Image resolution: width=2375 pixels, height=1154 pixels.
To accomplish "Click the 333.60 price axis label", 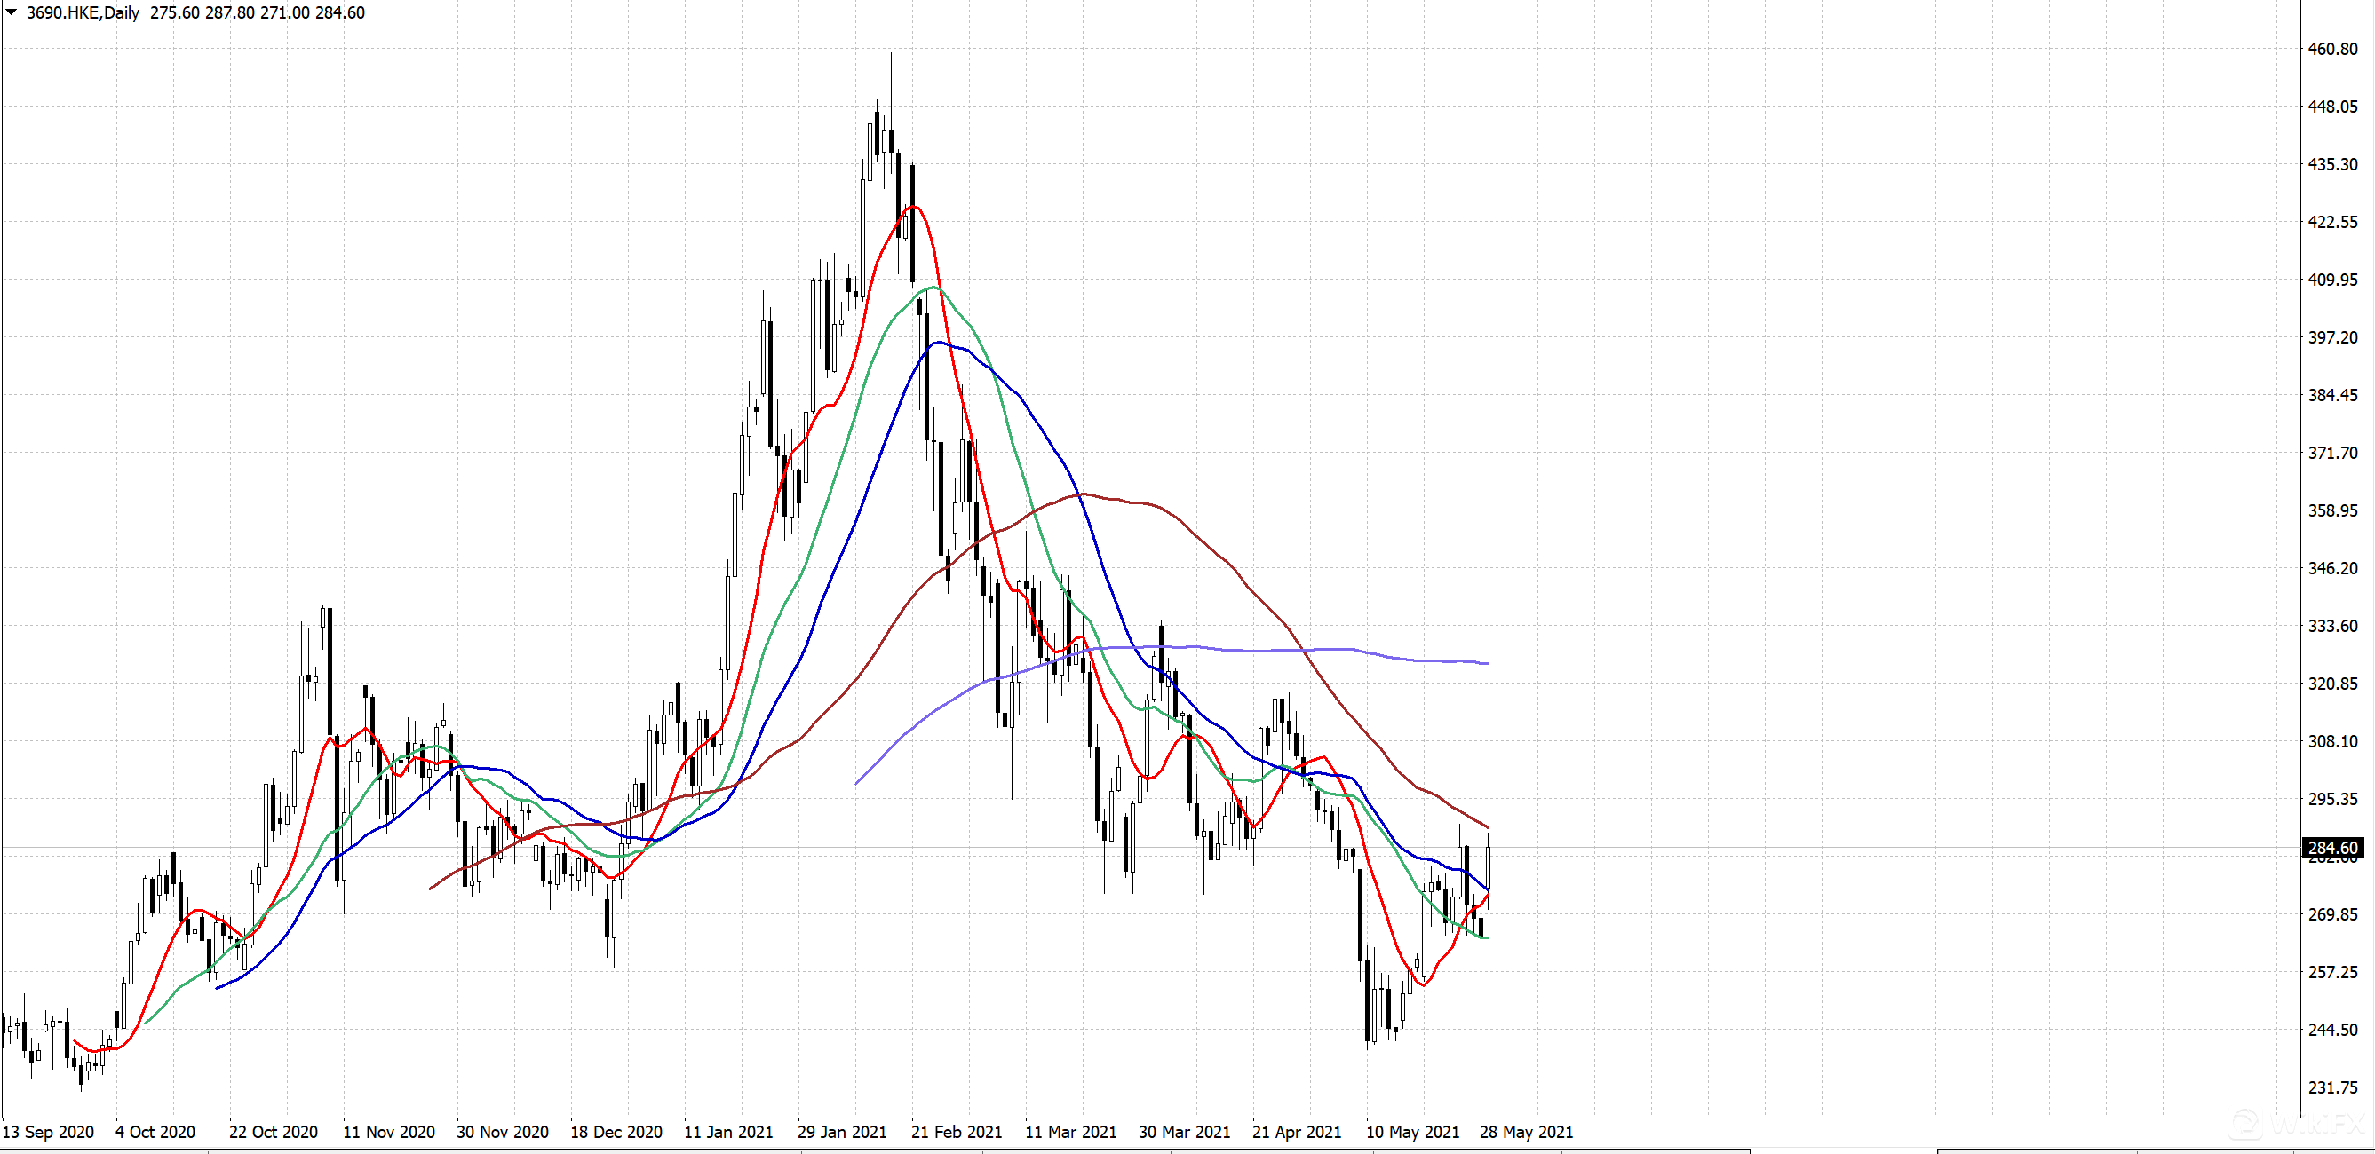I will pyautogui.click(x=2332, y=626).
